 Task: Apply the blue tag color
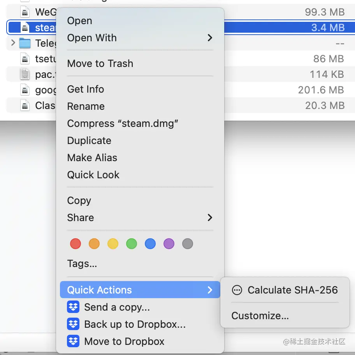click(150, 244)
